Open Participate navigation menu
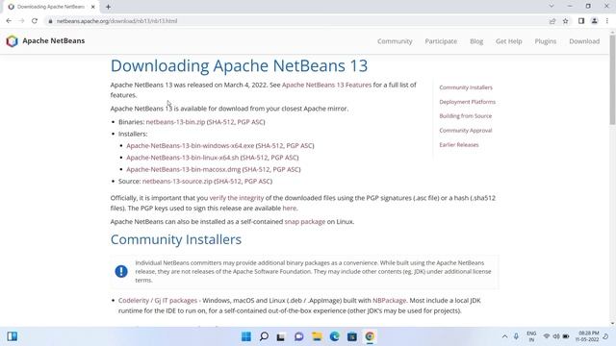Viewport: 616px width, 346px height. pyautogui.click(x=441, y=41)
